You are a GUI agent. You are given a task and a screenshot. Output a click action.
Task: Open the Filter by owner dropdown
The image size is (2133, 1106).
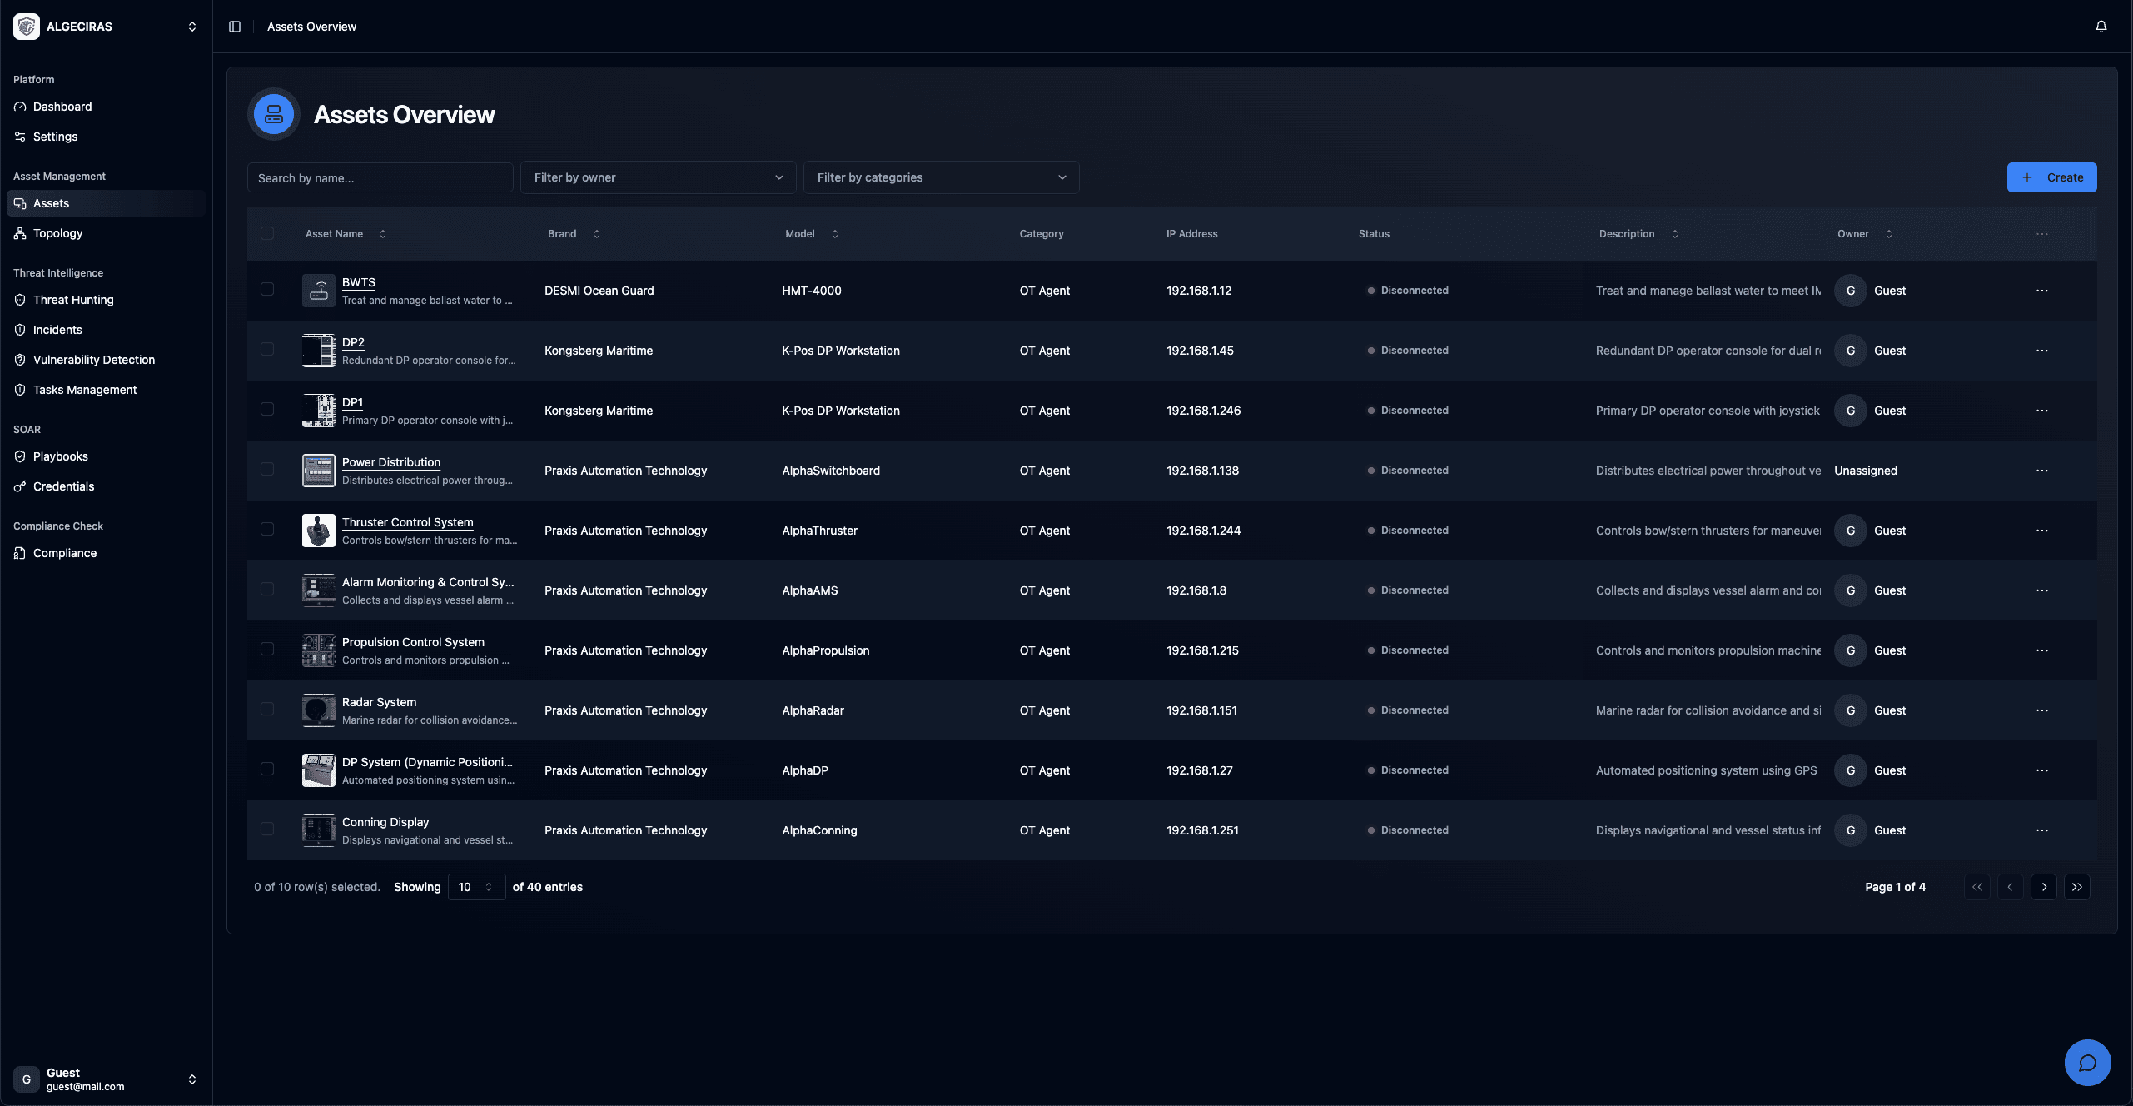coord(658,177)
